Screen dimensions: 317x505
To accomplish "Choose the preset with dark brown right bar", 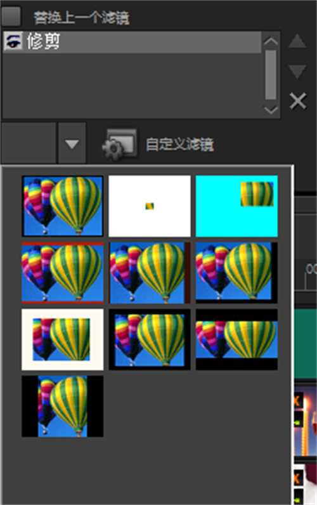I will [x=150, y=273].
